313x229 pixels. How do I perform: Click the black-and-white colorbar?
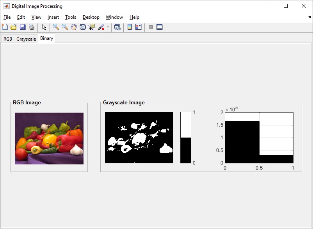[x=186, y=138]
